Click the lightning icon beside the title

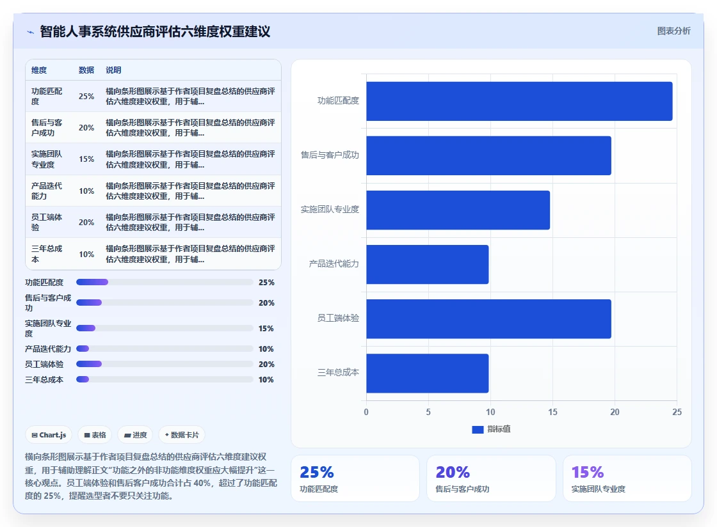(30, 32)
